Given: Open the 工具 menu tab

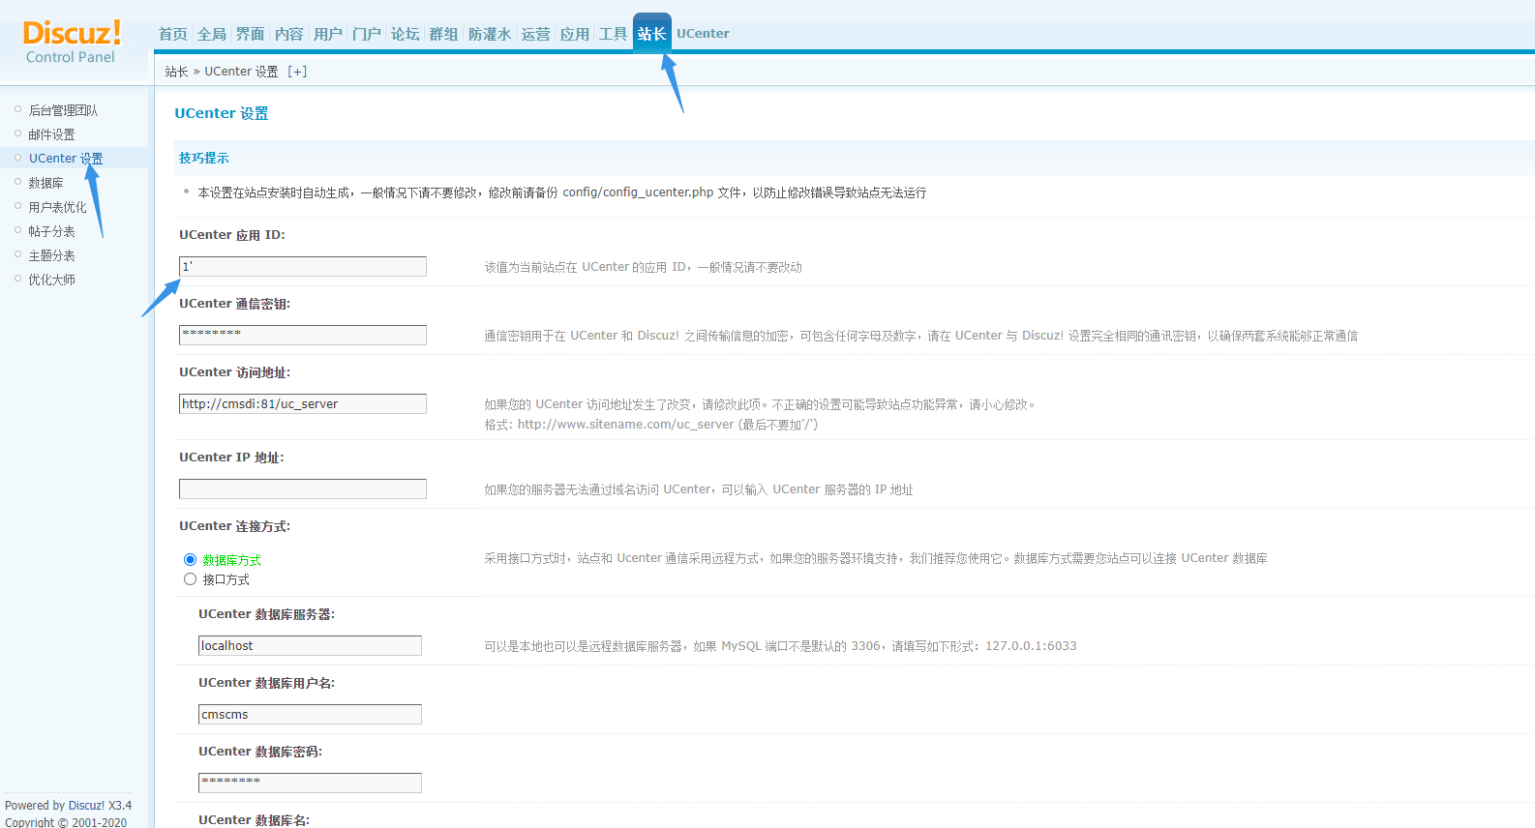Looking at the screenshot, I should pos(613,34).
